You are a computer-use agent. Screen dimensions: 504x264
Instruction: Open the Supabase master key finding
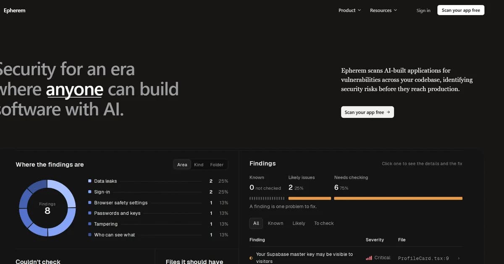[x=304, y=258]
